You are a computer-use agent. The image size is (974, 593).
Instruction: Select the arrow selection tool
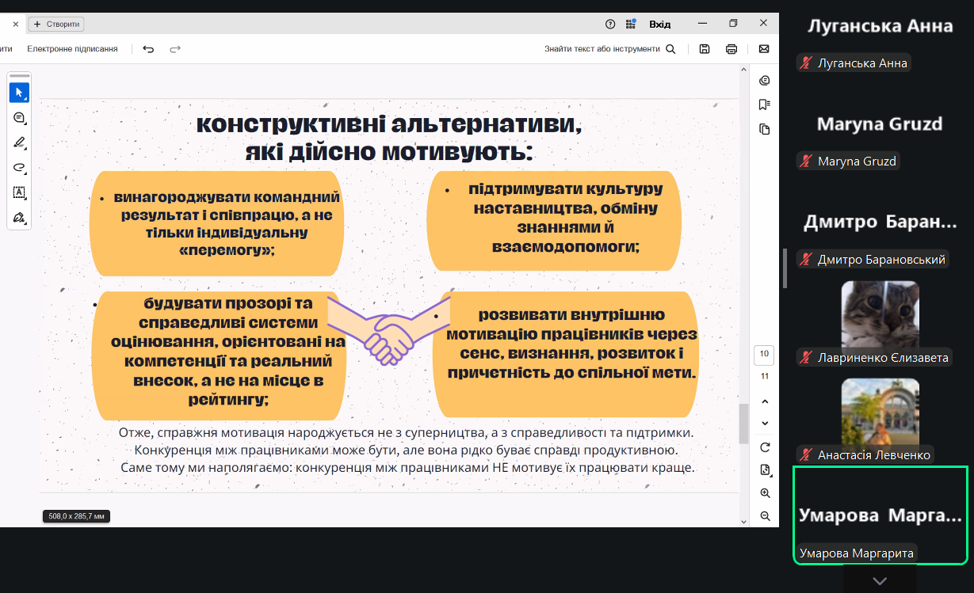click(19, 93)
